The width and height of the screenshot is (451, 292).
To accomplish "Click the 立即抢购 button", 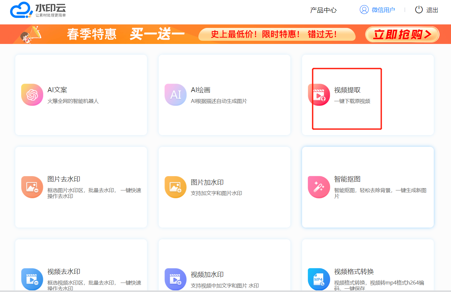I will point(402,34).
